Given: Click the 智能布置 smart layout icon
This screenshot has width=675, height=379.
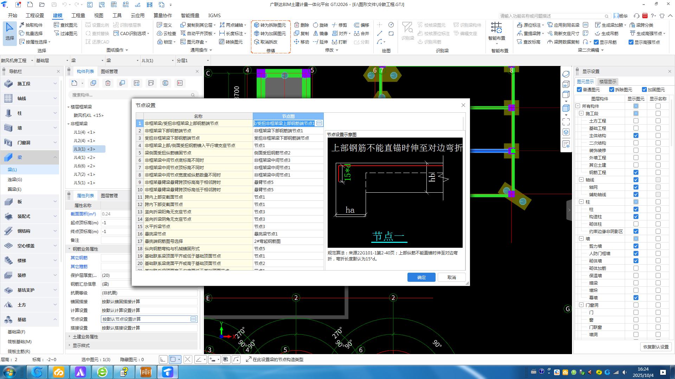Looking at the screenshot, I should (496, 28).
